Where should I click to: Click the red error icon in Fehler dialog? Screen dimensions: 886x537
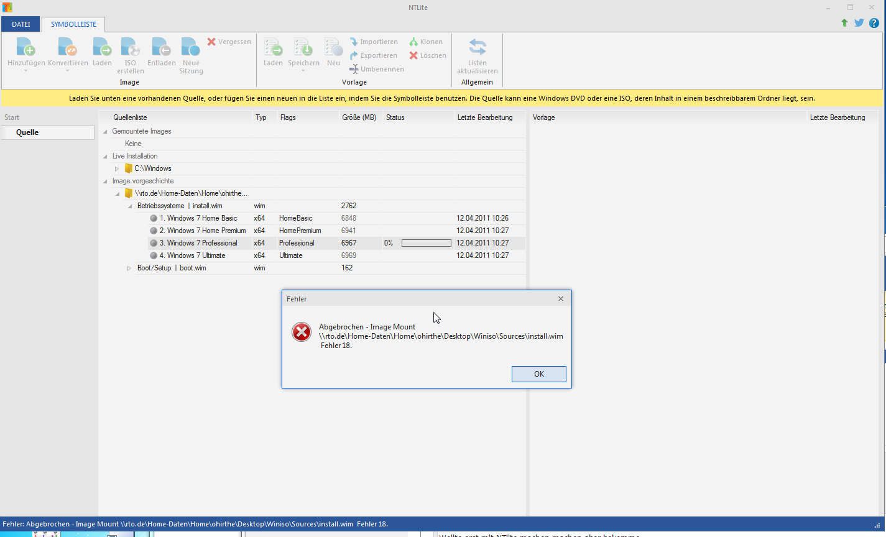(302, 332)
